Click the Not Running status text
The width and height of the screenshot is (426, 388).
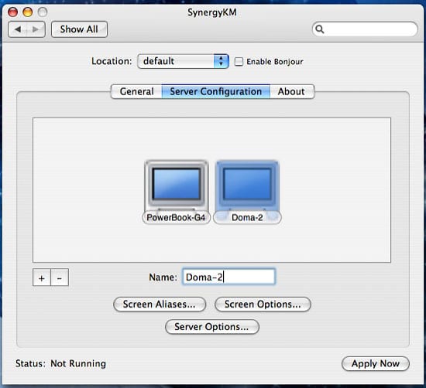click(x=78, y=363)
